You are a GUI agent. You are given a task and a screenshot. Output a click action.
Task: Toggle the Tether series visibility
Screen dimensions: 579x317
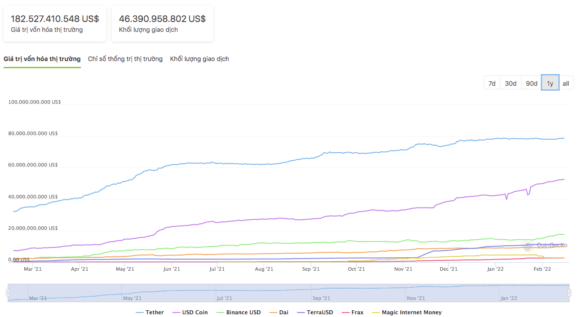150,312
